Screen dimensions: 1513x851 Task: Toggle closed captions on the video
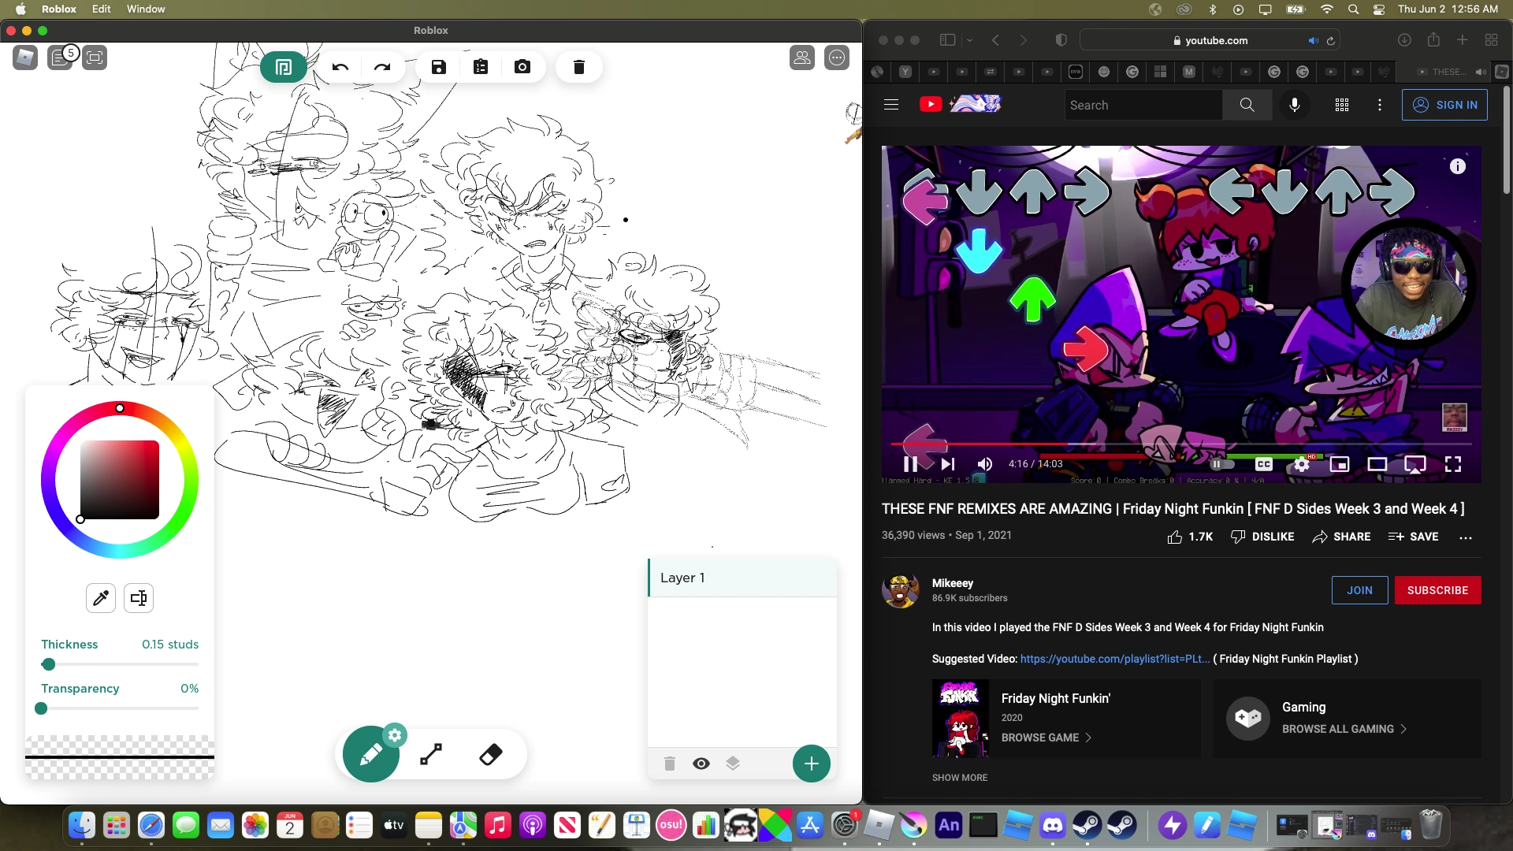pyautogui.click(x=1264, y=464)
